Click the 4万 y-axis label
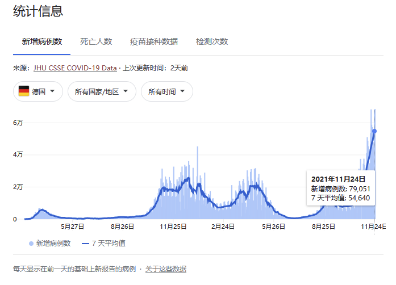The image size is (396, 285). click(x=18, y=154)
